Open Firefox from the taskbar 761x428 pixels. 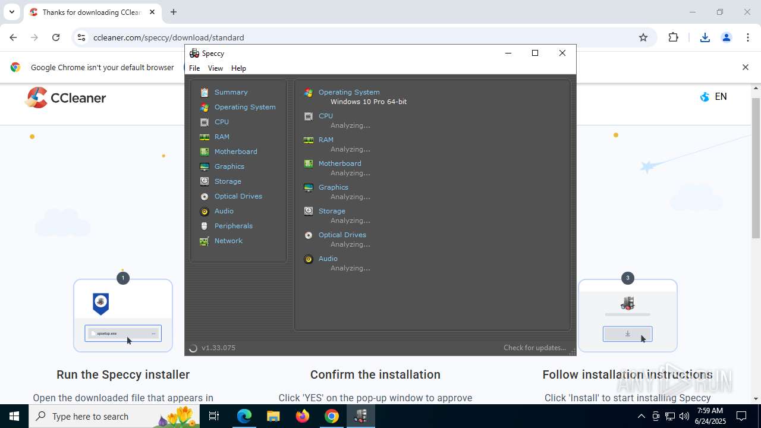coord(303,416)
